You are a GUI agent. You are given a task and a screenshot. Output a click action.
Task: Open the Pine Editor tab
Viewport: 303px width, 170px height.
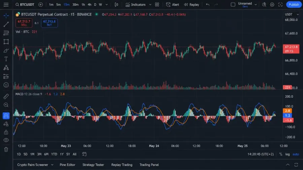coord(67,165)
